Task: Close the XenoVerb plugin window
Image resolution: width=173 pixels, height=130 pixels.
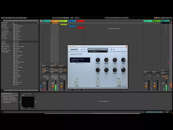Action: (x=126, y=46)
